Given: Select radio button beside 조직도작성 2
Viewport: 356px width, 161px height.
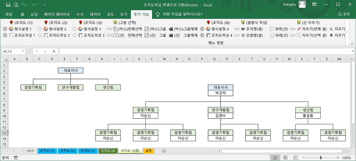Looking at the screenshot, I should tap(40, 35).
